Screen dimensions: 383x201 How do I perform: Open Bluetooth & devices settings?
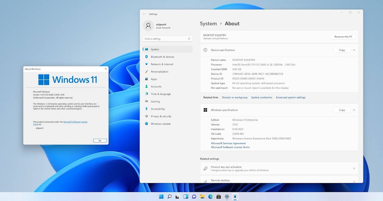coord(168,57)
